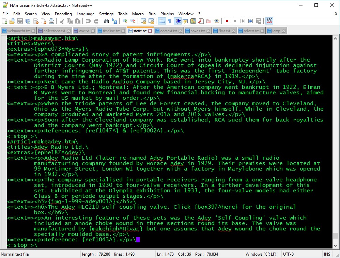Image resolution: width=340 pixels, height=258 pixels.
Task: Toggle ABC spell-check toolbar button
Action: 269,21
